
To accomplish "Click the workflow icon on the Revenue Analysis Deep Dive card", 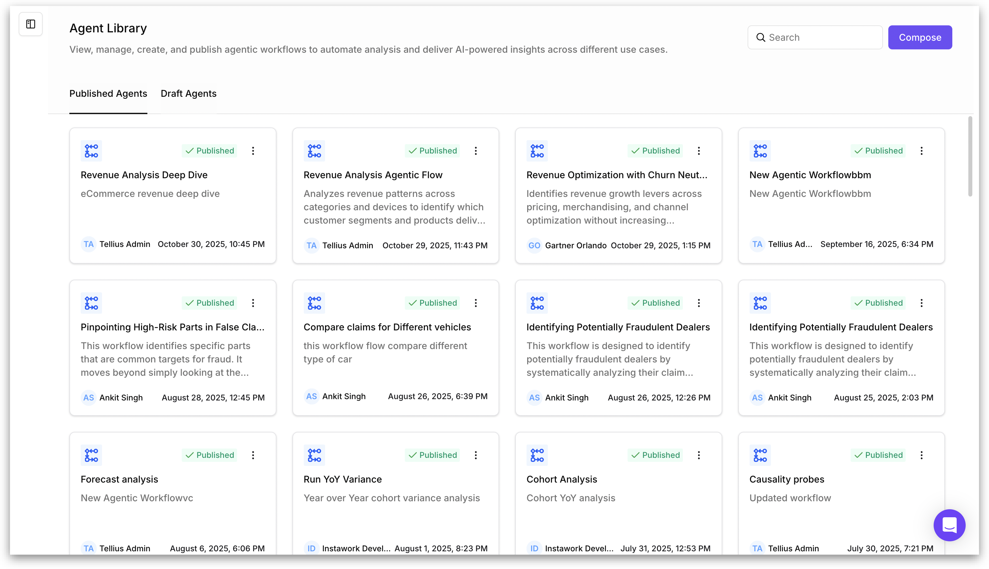I will coord(91,151).
